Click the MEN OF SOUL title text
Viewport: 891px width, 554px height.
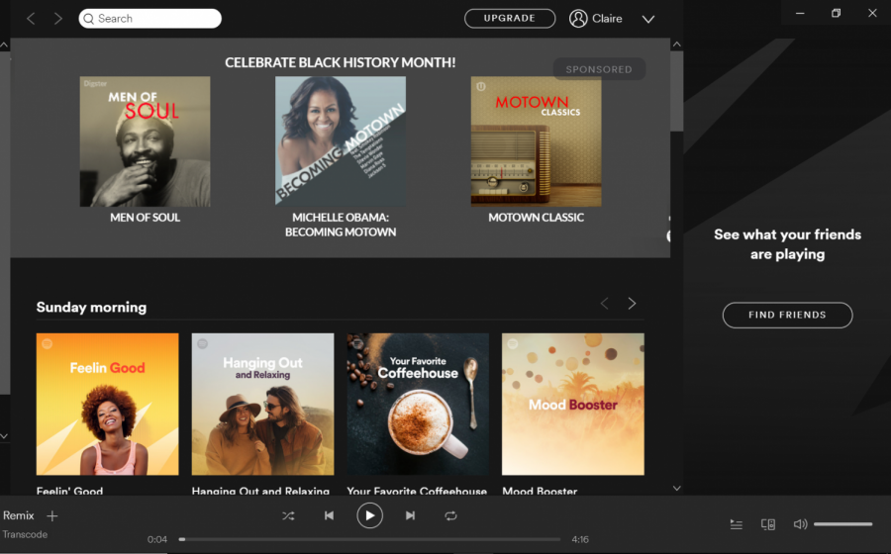click(x=145, y=218)
